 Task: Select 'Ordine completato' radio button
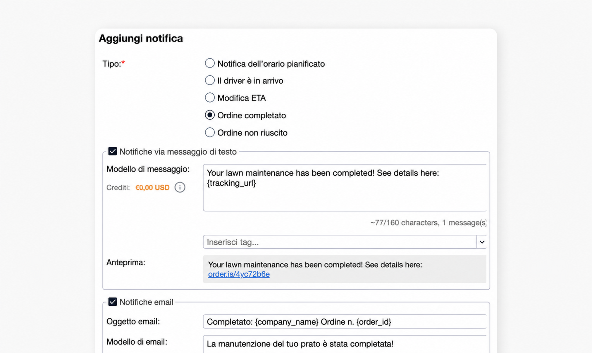coord(210,115)
